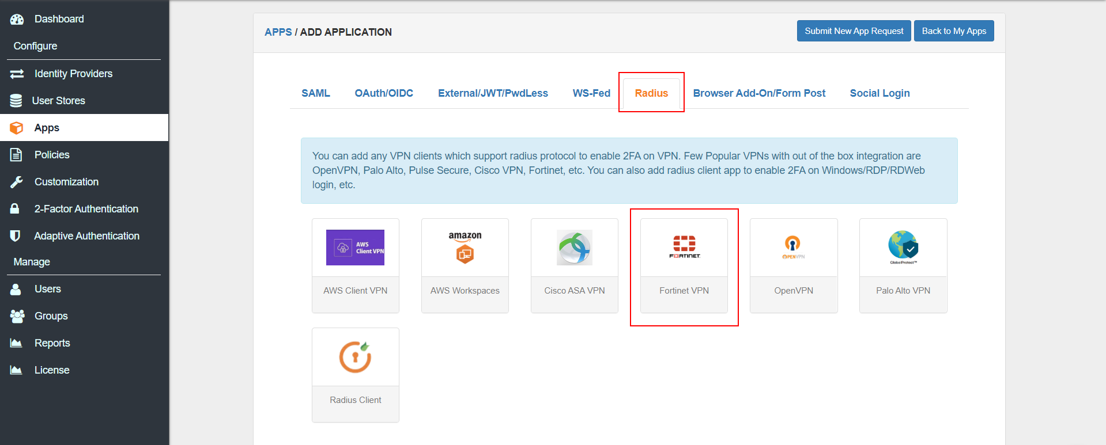1106x445 pixels.
Task: Click the User Stores database icon
Action: pyautogui.click(x=16, y=101)
